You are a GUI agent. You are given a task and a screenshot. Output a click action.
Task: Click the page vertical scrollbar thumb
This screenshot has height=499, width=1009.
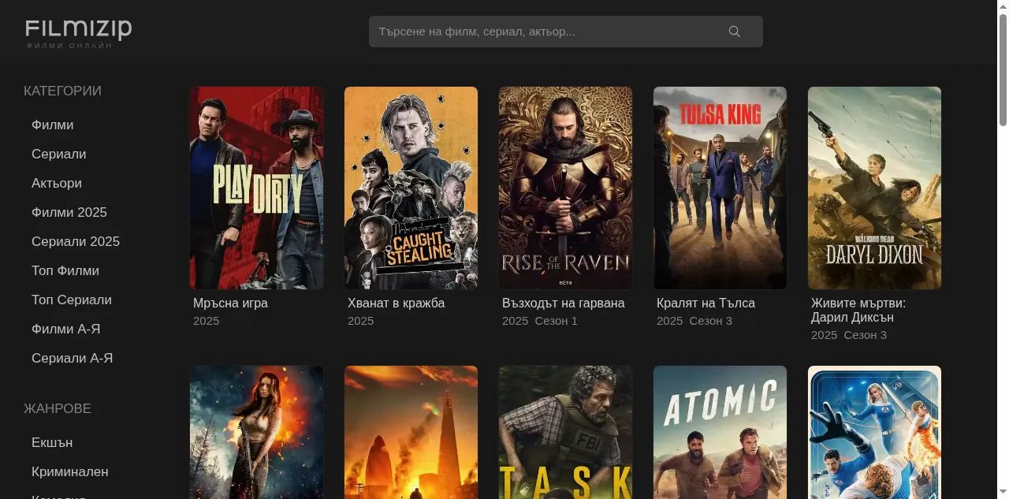[1003, 69]
